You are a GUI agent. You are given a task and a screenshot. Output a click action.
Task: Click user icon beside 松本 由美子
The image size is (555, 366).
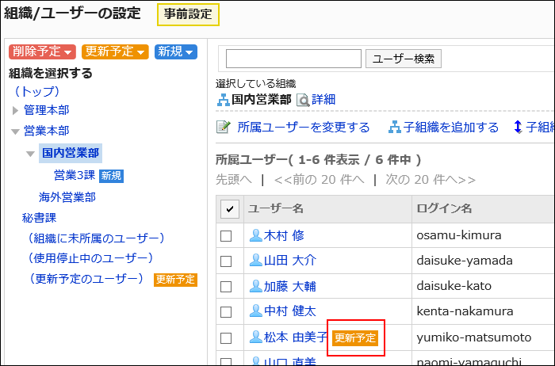click(x=256, y=337)
